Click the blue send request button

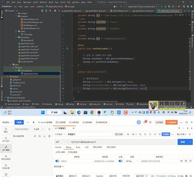[x=183, y=142]
